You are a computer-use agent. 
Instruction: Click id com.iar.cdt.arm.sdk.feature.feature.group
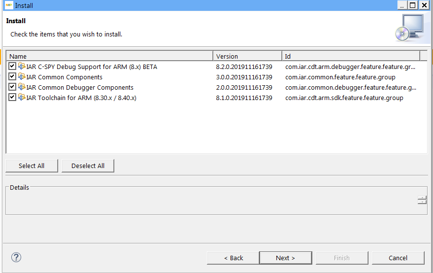point(344,98)
